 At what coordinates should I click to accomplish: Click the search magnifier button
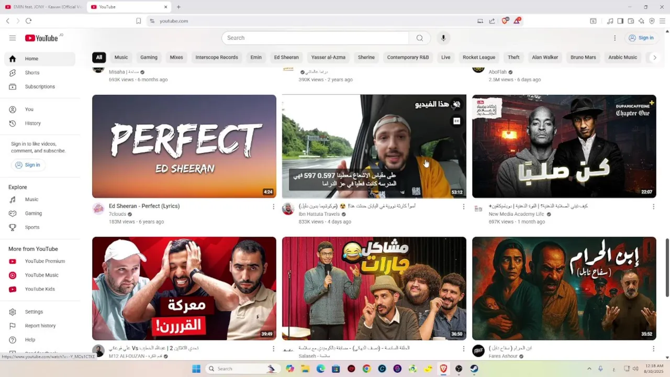420,38
